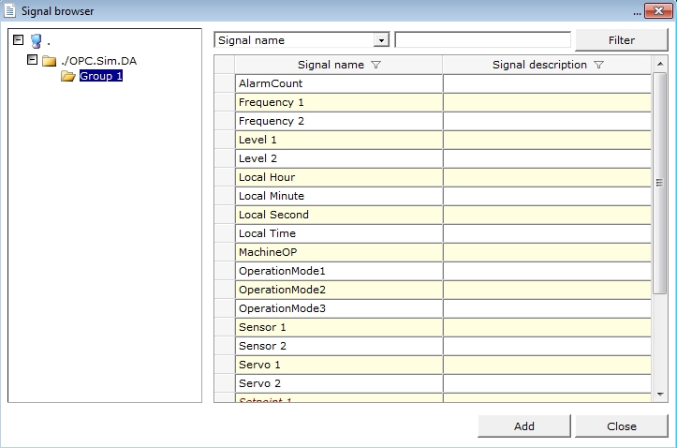
Task: Collapse the root tree node
Action: click(x=18, y=40)
